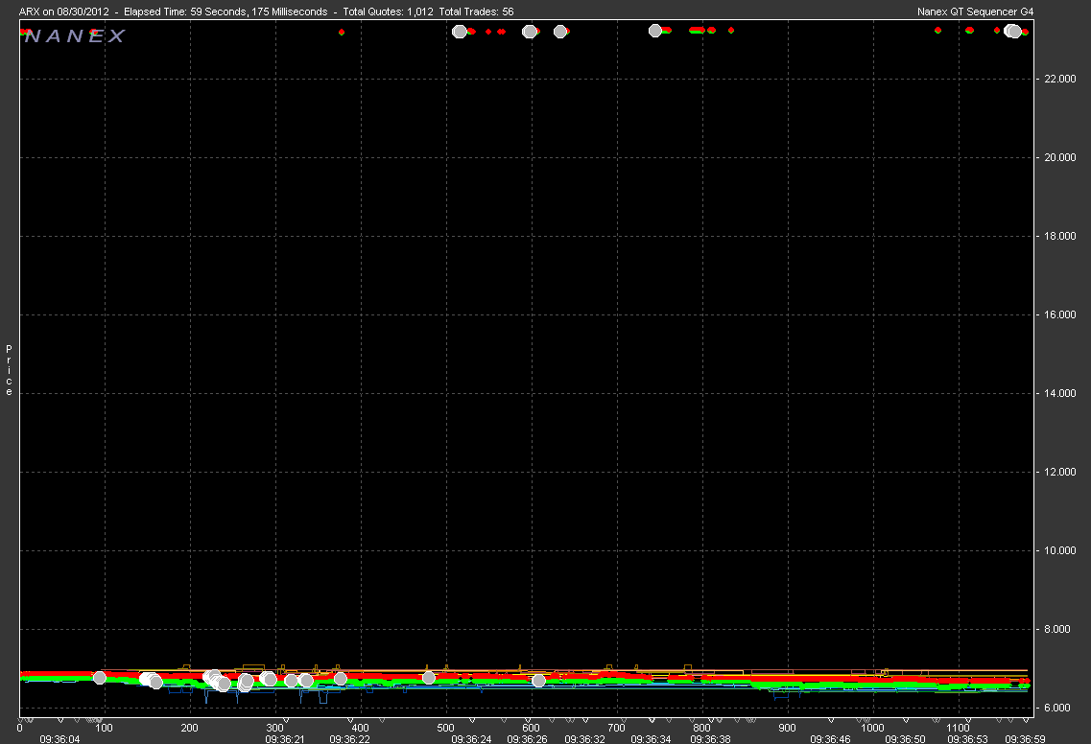Screen dimensions: 1091x744
Task: Click the 14.000 price axis value
Action: point(1059,393)
